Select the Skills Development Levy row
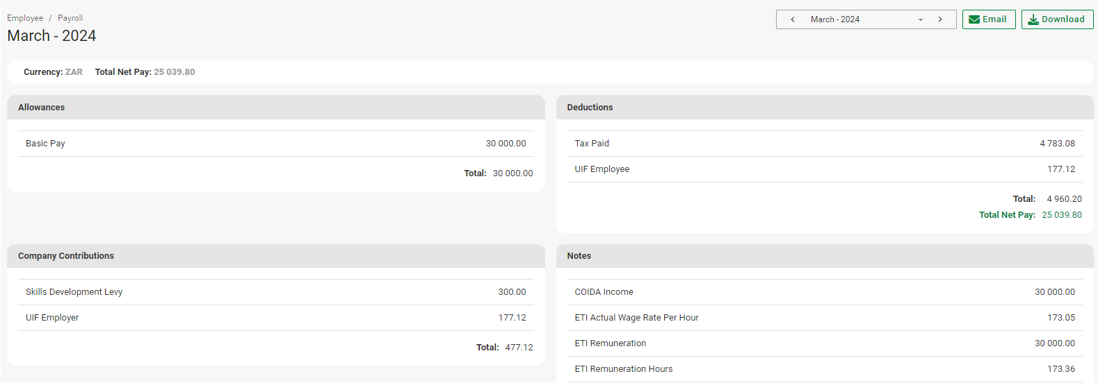1098x383 pixels. click(x=275, y=292)
